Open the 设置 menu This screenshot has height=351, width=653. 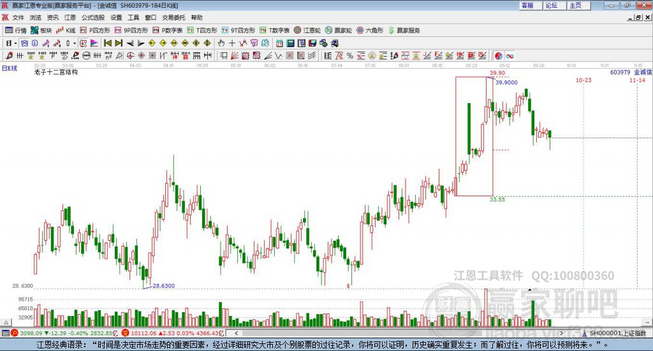point(116,17)
